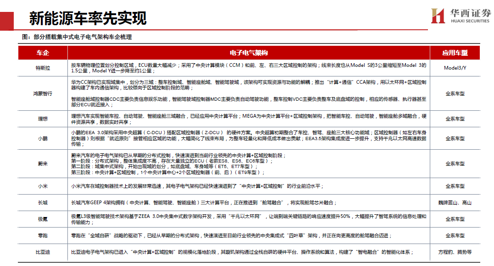Click the 方程豹、腾势等 cell

pyautogui.click(x=455, y=252)
